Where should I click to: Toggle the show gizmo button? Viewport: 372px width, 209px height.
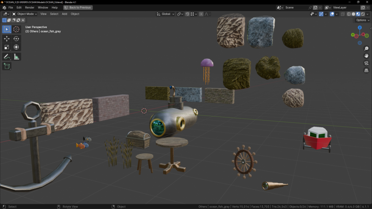[x=322, y=14]
